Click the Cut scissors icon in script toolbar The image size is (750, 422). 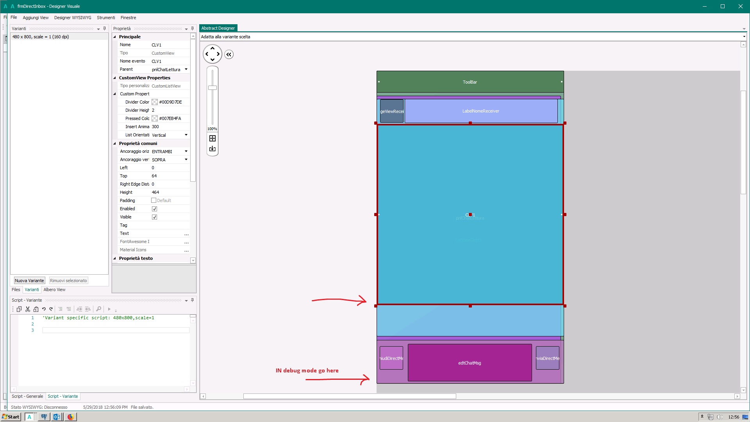click(28, 309)
